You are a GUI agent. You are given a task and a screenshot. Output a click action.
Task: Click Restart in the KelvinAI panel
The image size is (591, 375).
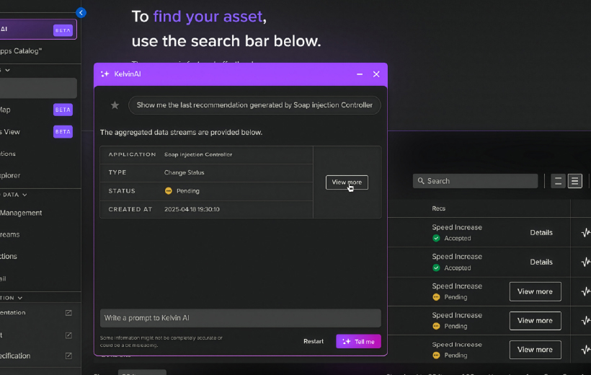(x=314, y=341)
